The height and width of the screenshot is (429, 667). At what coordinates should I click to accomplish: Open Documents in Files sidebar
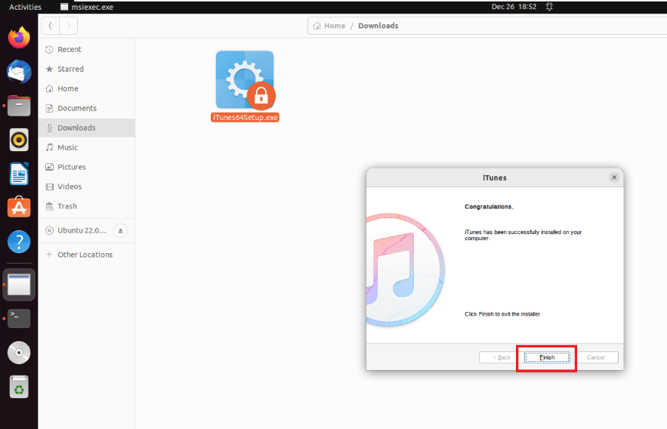87,108
